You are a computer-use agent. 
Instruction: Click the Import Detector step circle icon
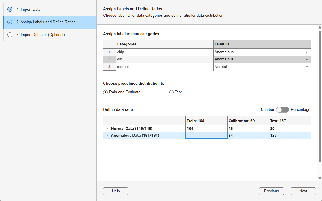pos(10,35)
